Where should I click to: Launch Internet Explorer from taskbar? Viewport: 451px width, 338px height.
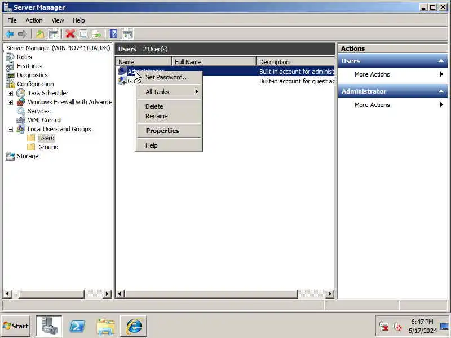(x=134, y=327)
